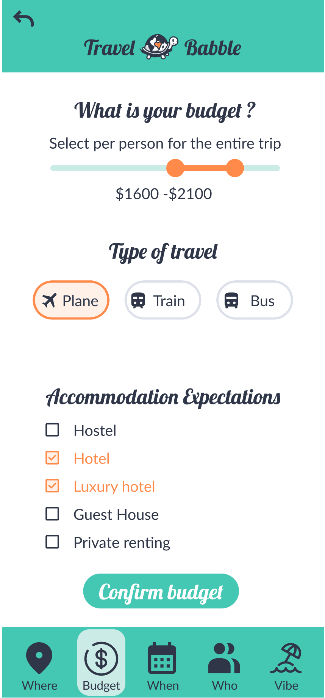Click the airplane icon in Plane

point(49,300)
